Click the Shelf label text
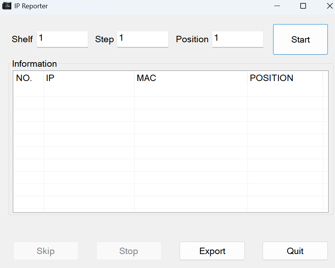The height and width of the screenshot is (268, 335). pyautogui.click(x=22, y=39)
